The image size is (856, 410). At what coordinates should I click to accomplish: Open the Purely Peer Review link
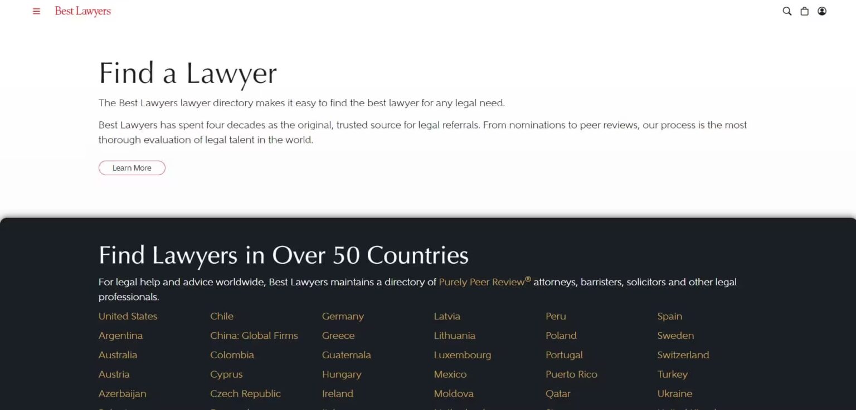[x=482, y=282]
